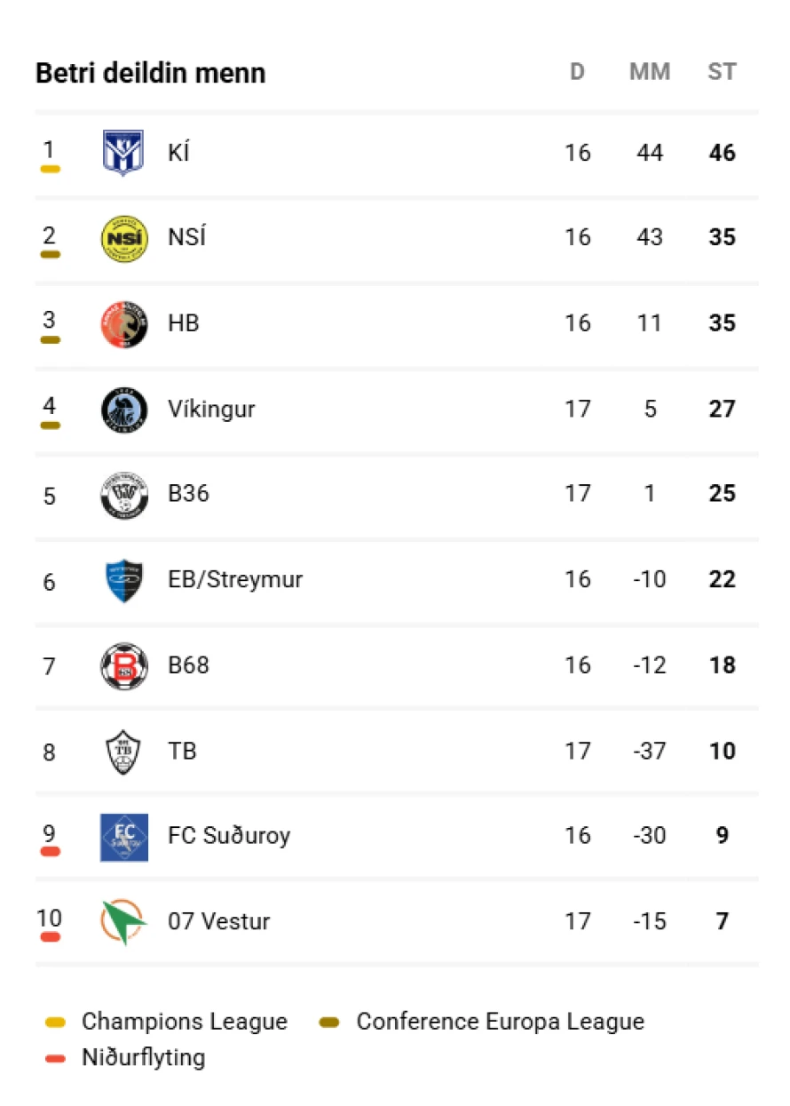Click the 07 Vestur arrow logo
790x1106 pixels.
[123, 922]
